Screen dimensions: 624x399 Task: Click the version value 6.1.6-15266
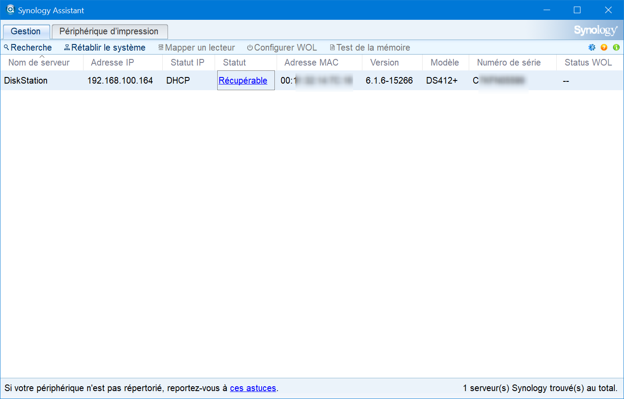click(x=389, y=81)
